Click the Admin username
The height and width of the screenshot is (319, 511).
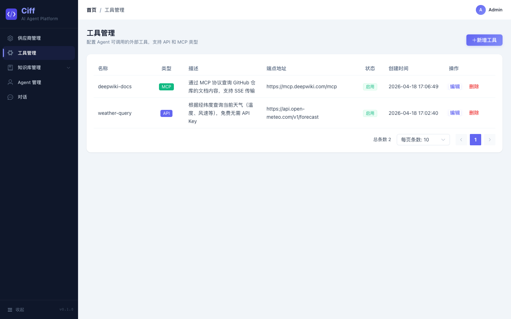click(495, 10)
